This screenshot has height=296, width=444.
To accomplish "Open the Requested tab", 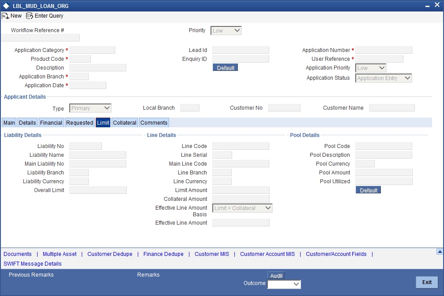I will 79,123.
